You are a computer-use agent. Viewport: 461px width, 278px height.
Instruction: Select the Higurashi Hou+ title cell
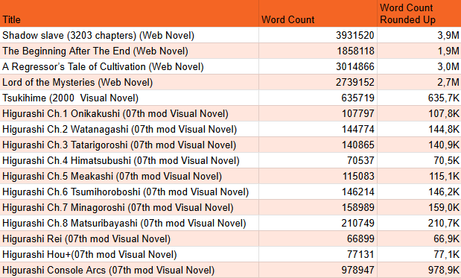point(130,254)
